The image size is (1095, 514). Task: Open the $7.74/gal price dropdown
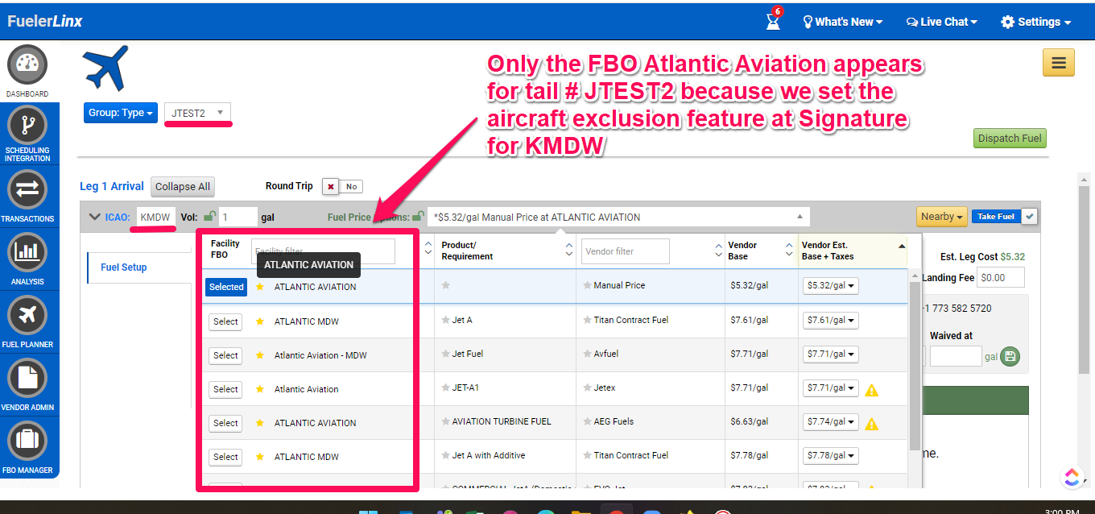click(831, 422)
